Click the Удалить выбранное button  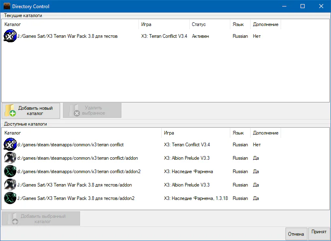pos(92,111)
